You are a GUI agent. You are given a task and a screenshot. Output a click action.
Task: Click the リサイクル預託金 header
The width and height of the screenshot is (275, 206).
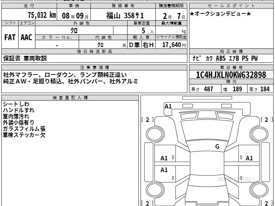tap(171, 37)
